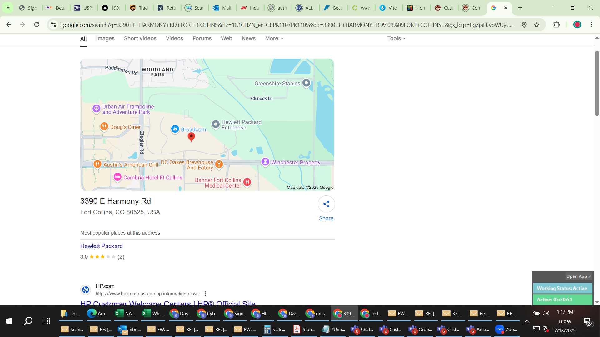This screenshot has height=337, width=600.
Task: Click the Share icon for the address
Action: click(x=326, y=204)
